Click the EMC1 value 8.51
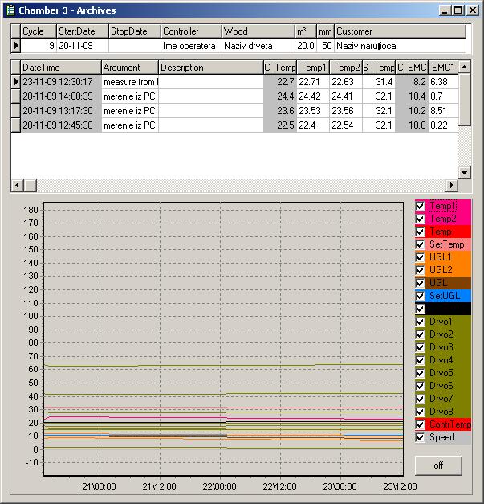484x504 pixels. (443, 111)
